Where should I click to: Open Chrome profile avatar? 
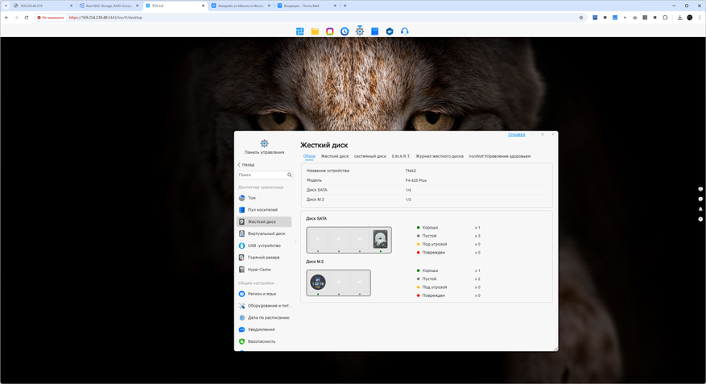click(690, 18)
